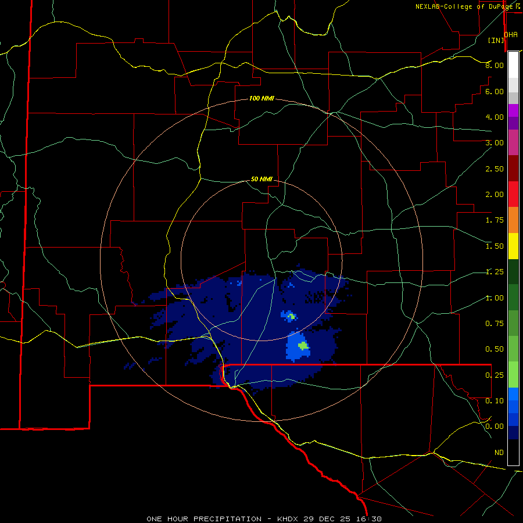
Task: Click the 100 NMI range ring label
Action: [261, 98]
